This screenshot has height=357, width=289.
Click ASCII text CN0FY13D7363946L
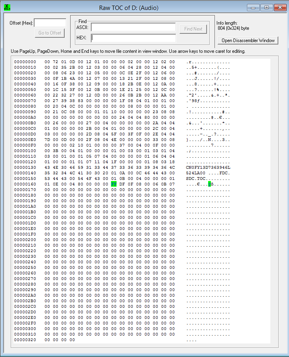coord(208,167)
